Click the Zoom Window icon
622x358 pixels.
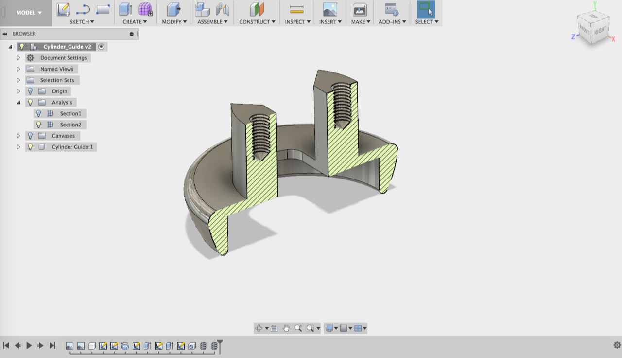[x=310, y=328]
